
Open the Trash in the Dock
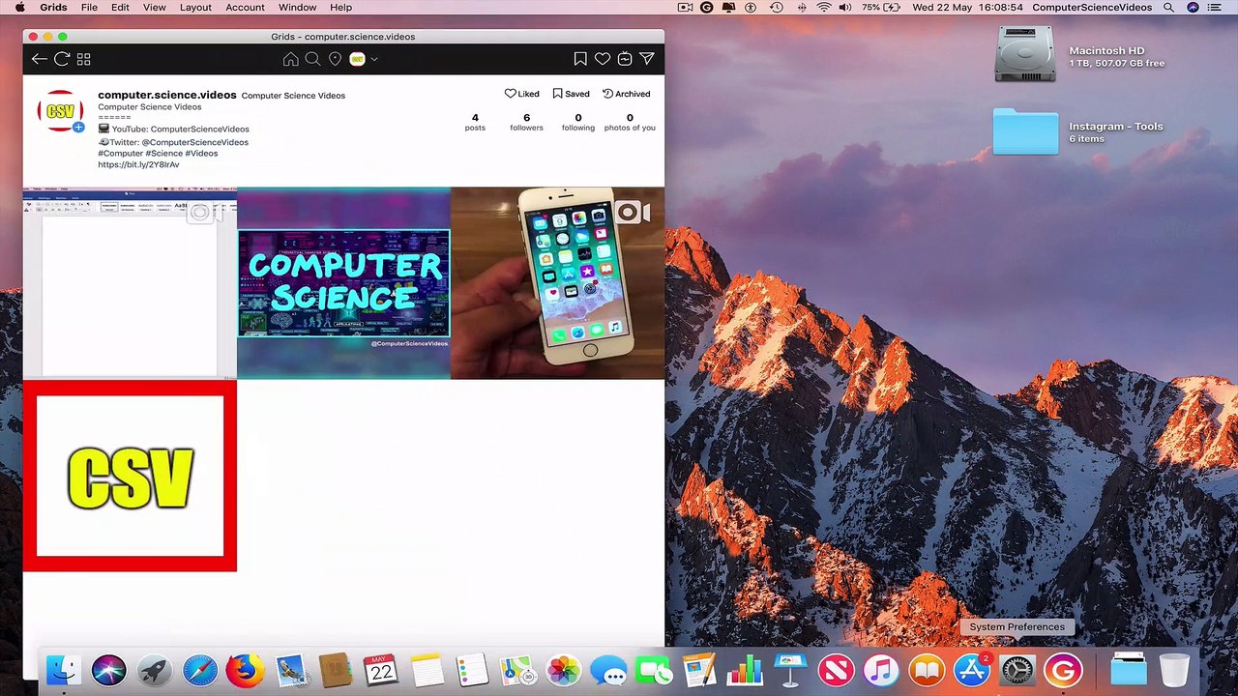(1174, 670)
